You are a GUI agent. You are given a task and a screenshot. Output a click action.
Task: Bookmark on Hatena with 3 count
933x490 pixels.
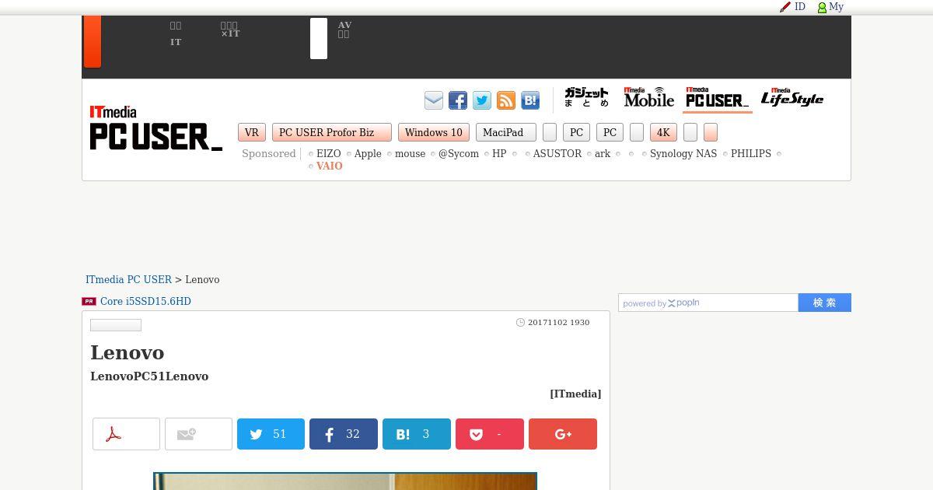pos(417,434)
